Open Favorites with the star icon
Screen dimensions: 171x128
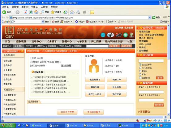(x=53, y=12)
